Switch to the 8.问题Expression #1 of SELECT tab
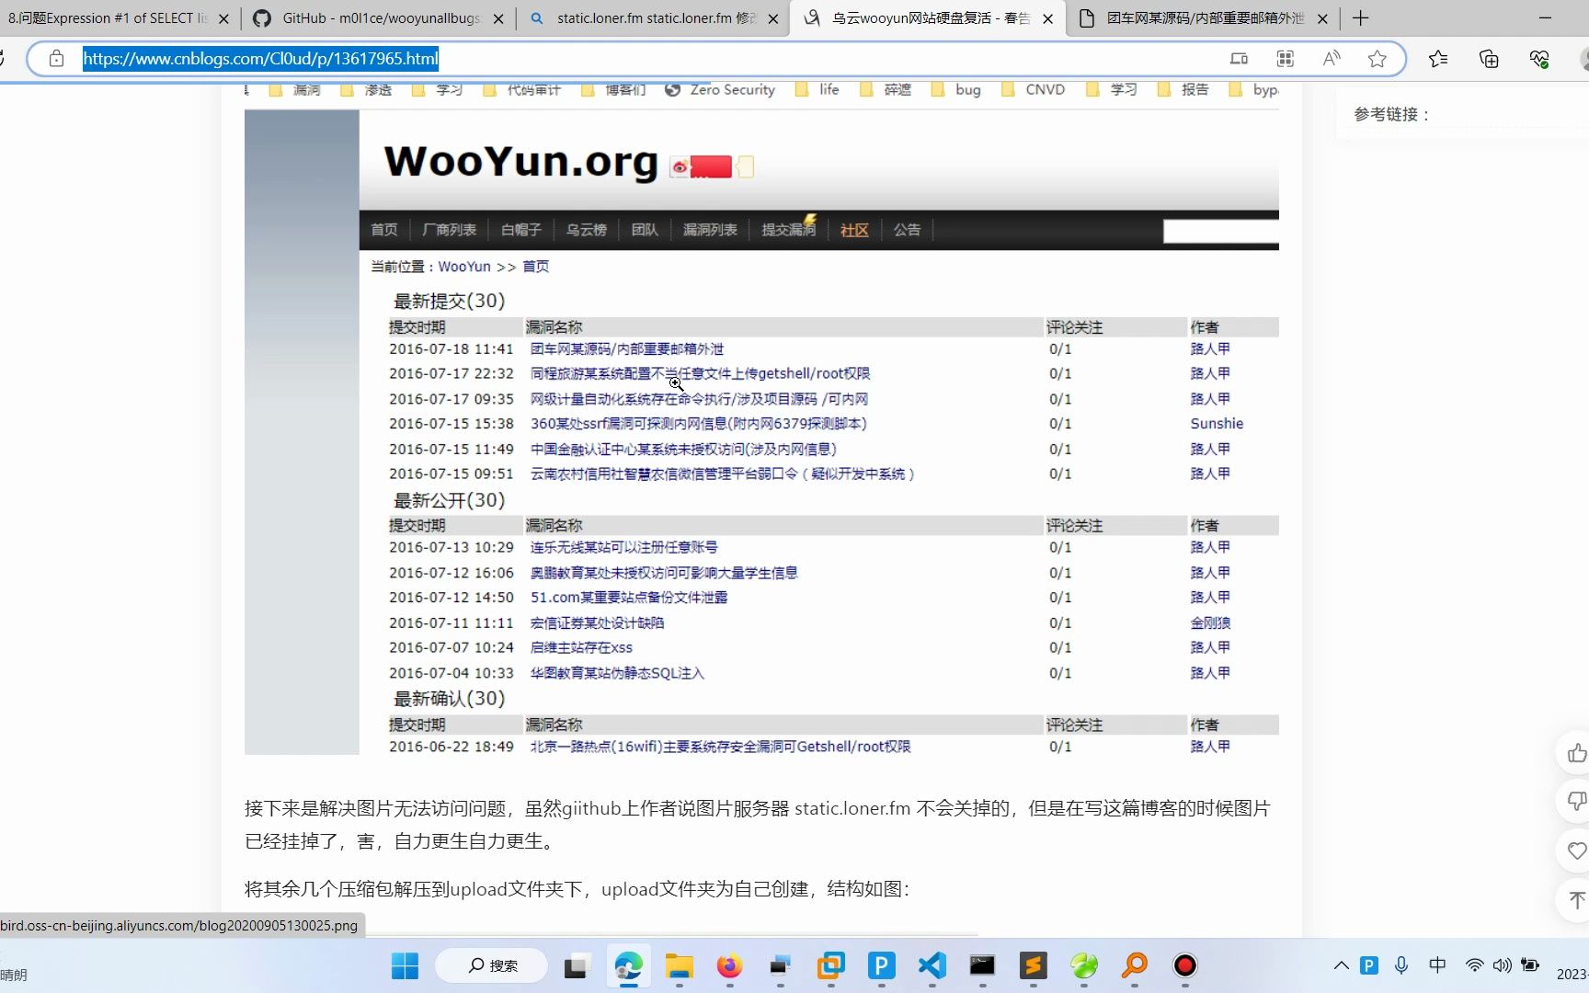The width and height of the screenshot is (1589, 993). coord(108,18)
